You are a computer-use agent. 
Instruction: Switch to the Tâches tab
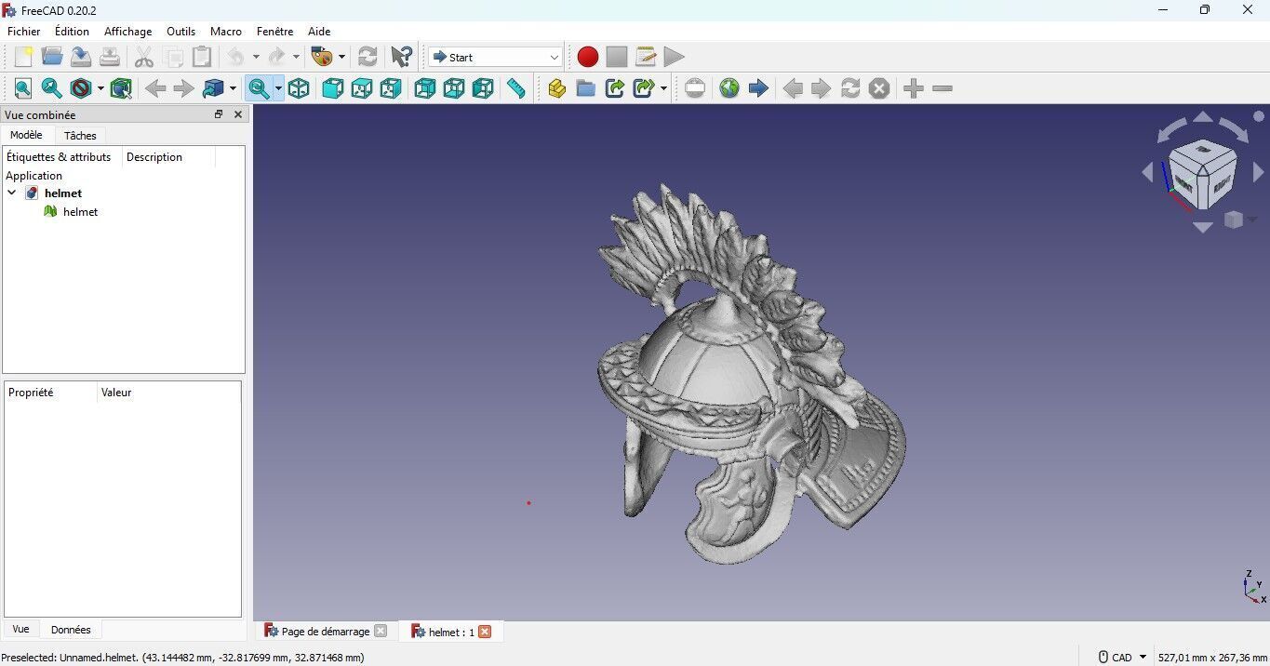pyautogui.click(x=80, y=136)
